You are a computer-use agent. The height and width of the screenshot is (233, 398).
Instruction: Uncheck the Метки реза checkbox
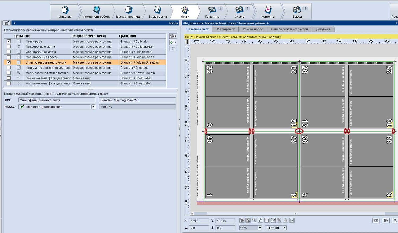coord(9,41)
